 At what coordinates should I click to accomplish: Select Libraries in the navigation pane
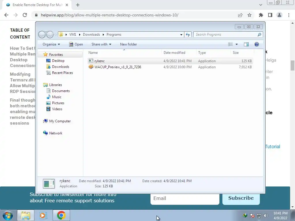pyautogui.click(x=55, y=85)
